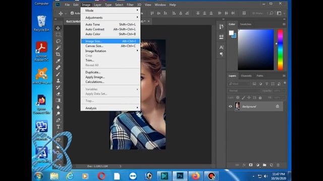This screenshot has height=181, width=323.
Task: Expand the Adjustments submenu
Action: click(x=111, y=18)
